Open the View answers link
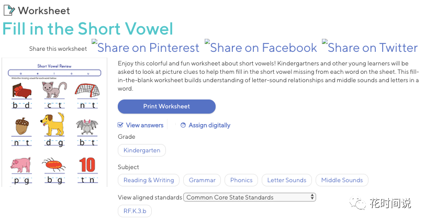 pos(144,125)
